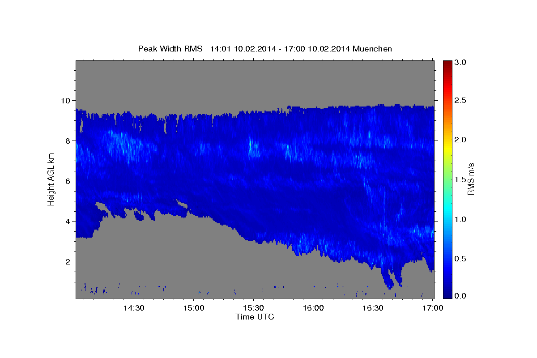Click the 'Time UTC' axis label
Image resolution: width=537 pixels, height=358 pixels.
click(255, 317)
